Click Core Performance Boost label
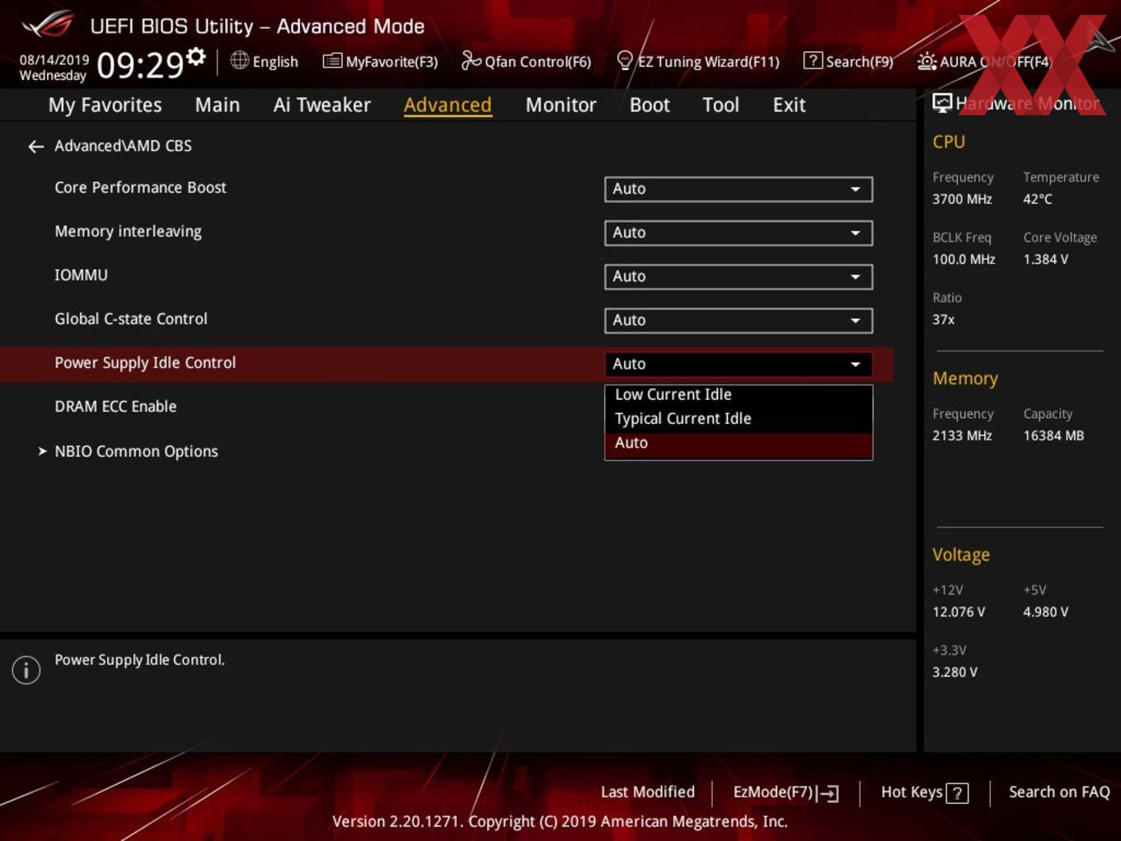The height and width of the screenshot is (841, 1121). [x=140, y=187]
